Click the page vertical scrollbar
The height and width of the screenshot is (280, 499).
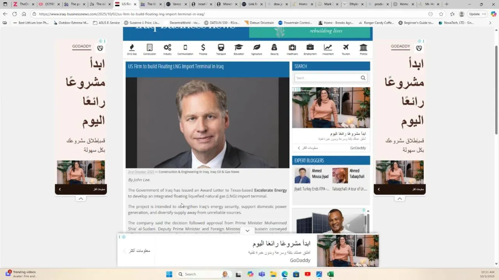[496, 89]
